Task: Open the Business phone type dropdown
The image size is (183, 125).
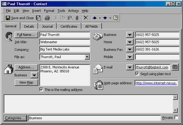Action: coord(130,35)
